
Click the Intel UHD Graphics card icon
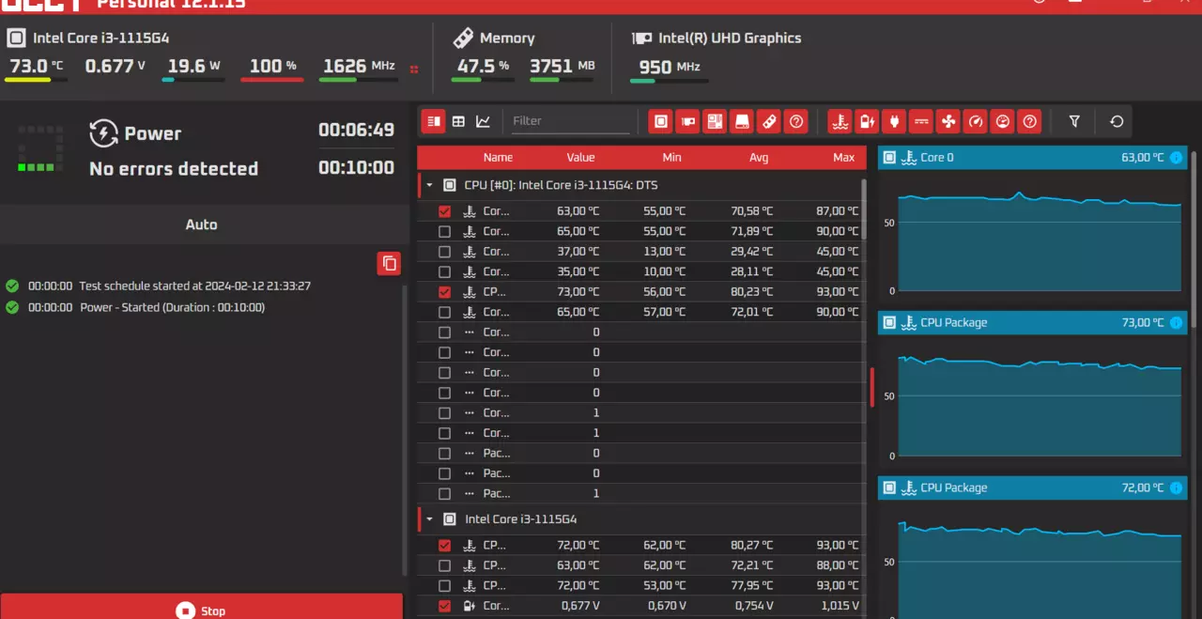pyautogui.click(x=642, y=39)
